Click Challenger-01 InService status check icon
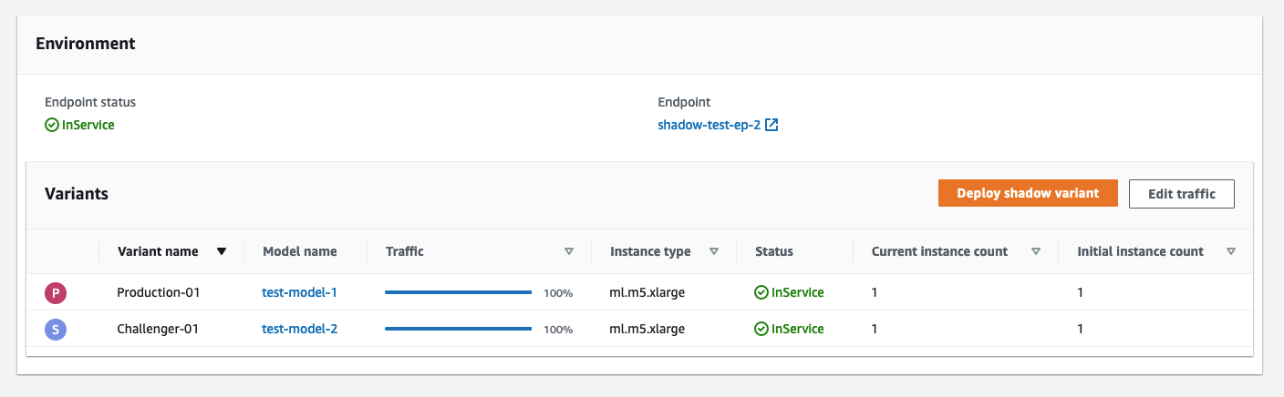The width and height of the screenshot is (1284, 397). coord(761,329)
